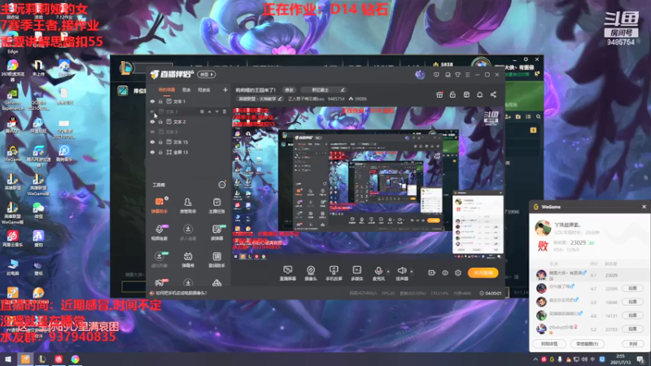Click 对局详情 in WeGame popup
This screenshot has height=366, width=651.
click(548, 343)
